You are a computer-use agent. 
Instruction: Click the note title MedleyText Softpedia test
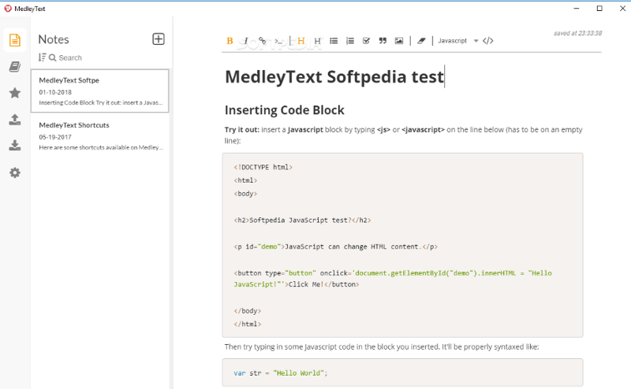click(334, 76)
